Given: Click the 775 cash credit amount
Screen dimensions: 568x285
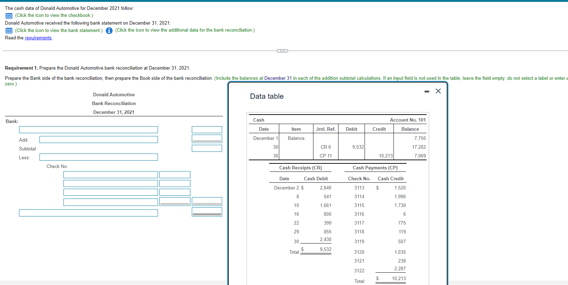Looking at the screenshot, I should click(x=402, y=223).
